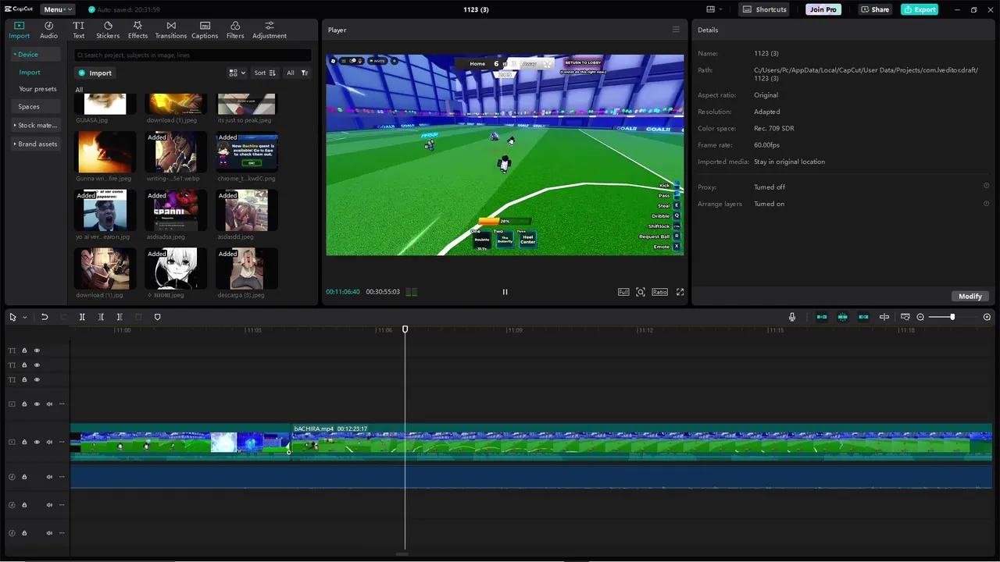Click the Join Pro button
The height and width of the screenshot is (562, 1000).
click(x=823, y=9)
